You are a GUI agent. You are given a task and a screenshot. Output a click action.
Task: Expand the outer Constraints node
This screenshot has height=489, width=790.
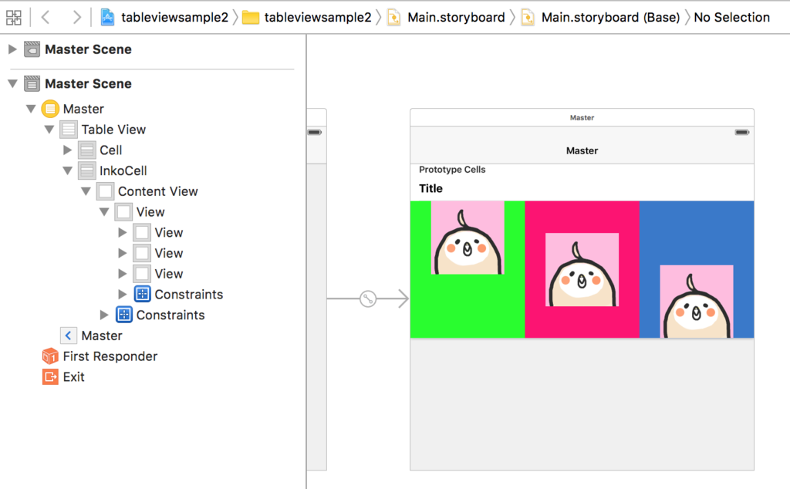coord(104,315)
